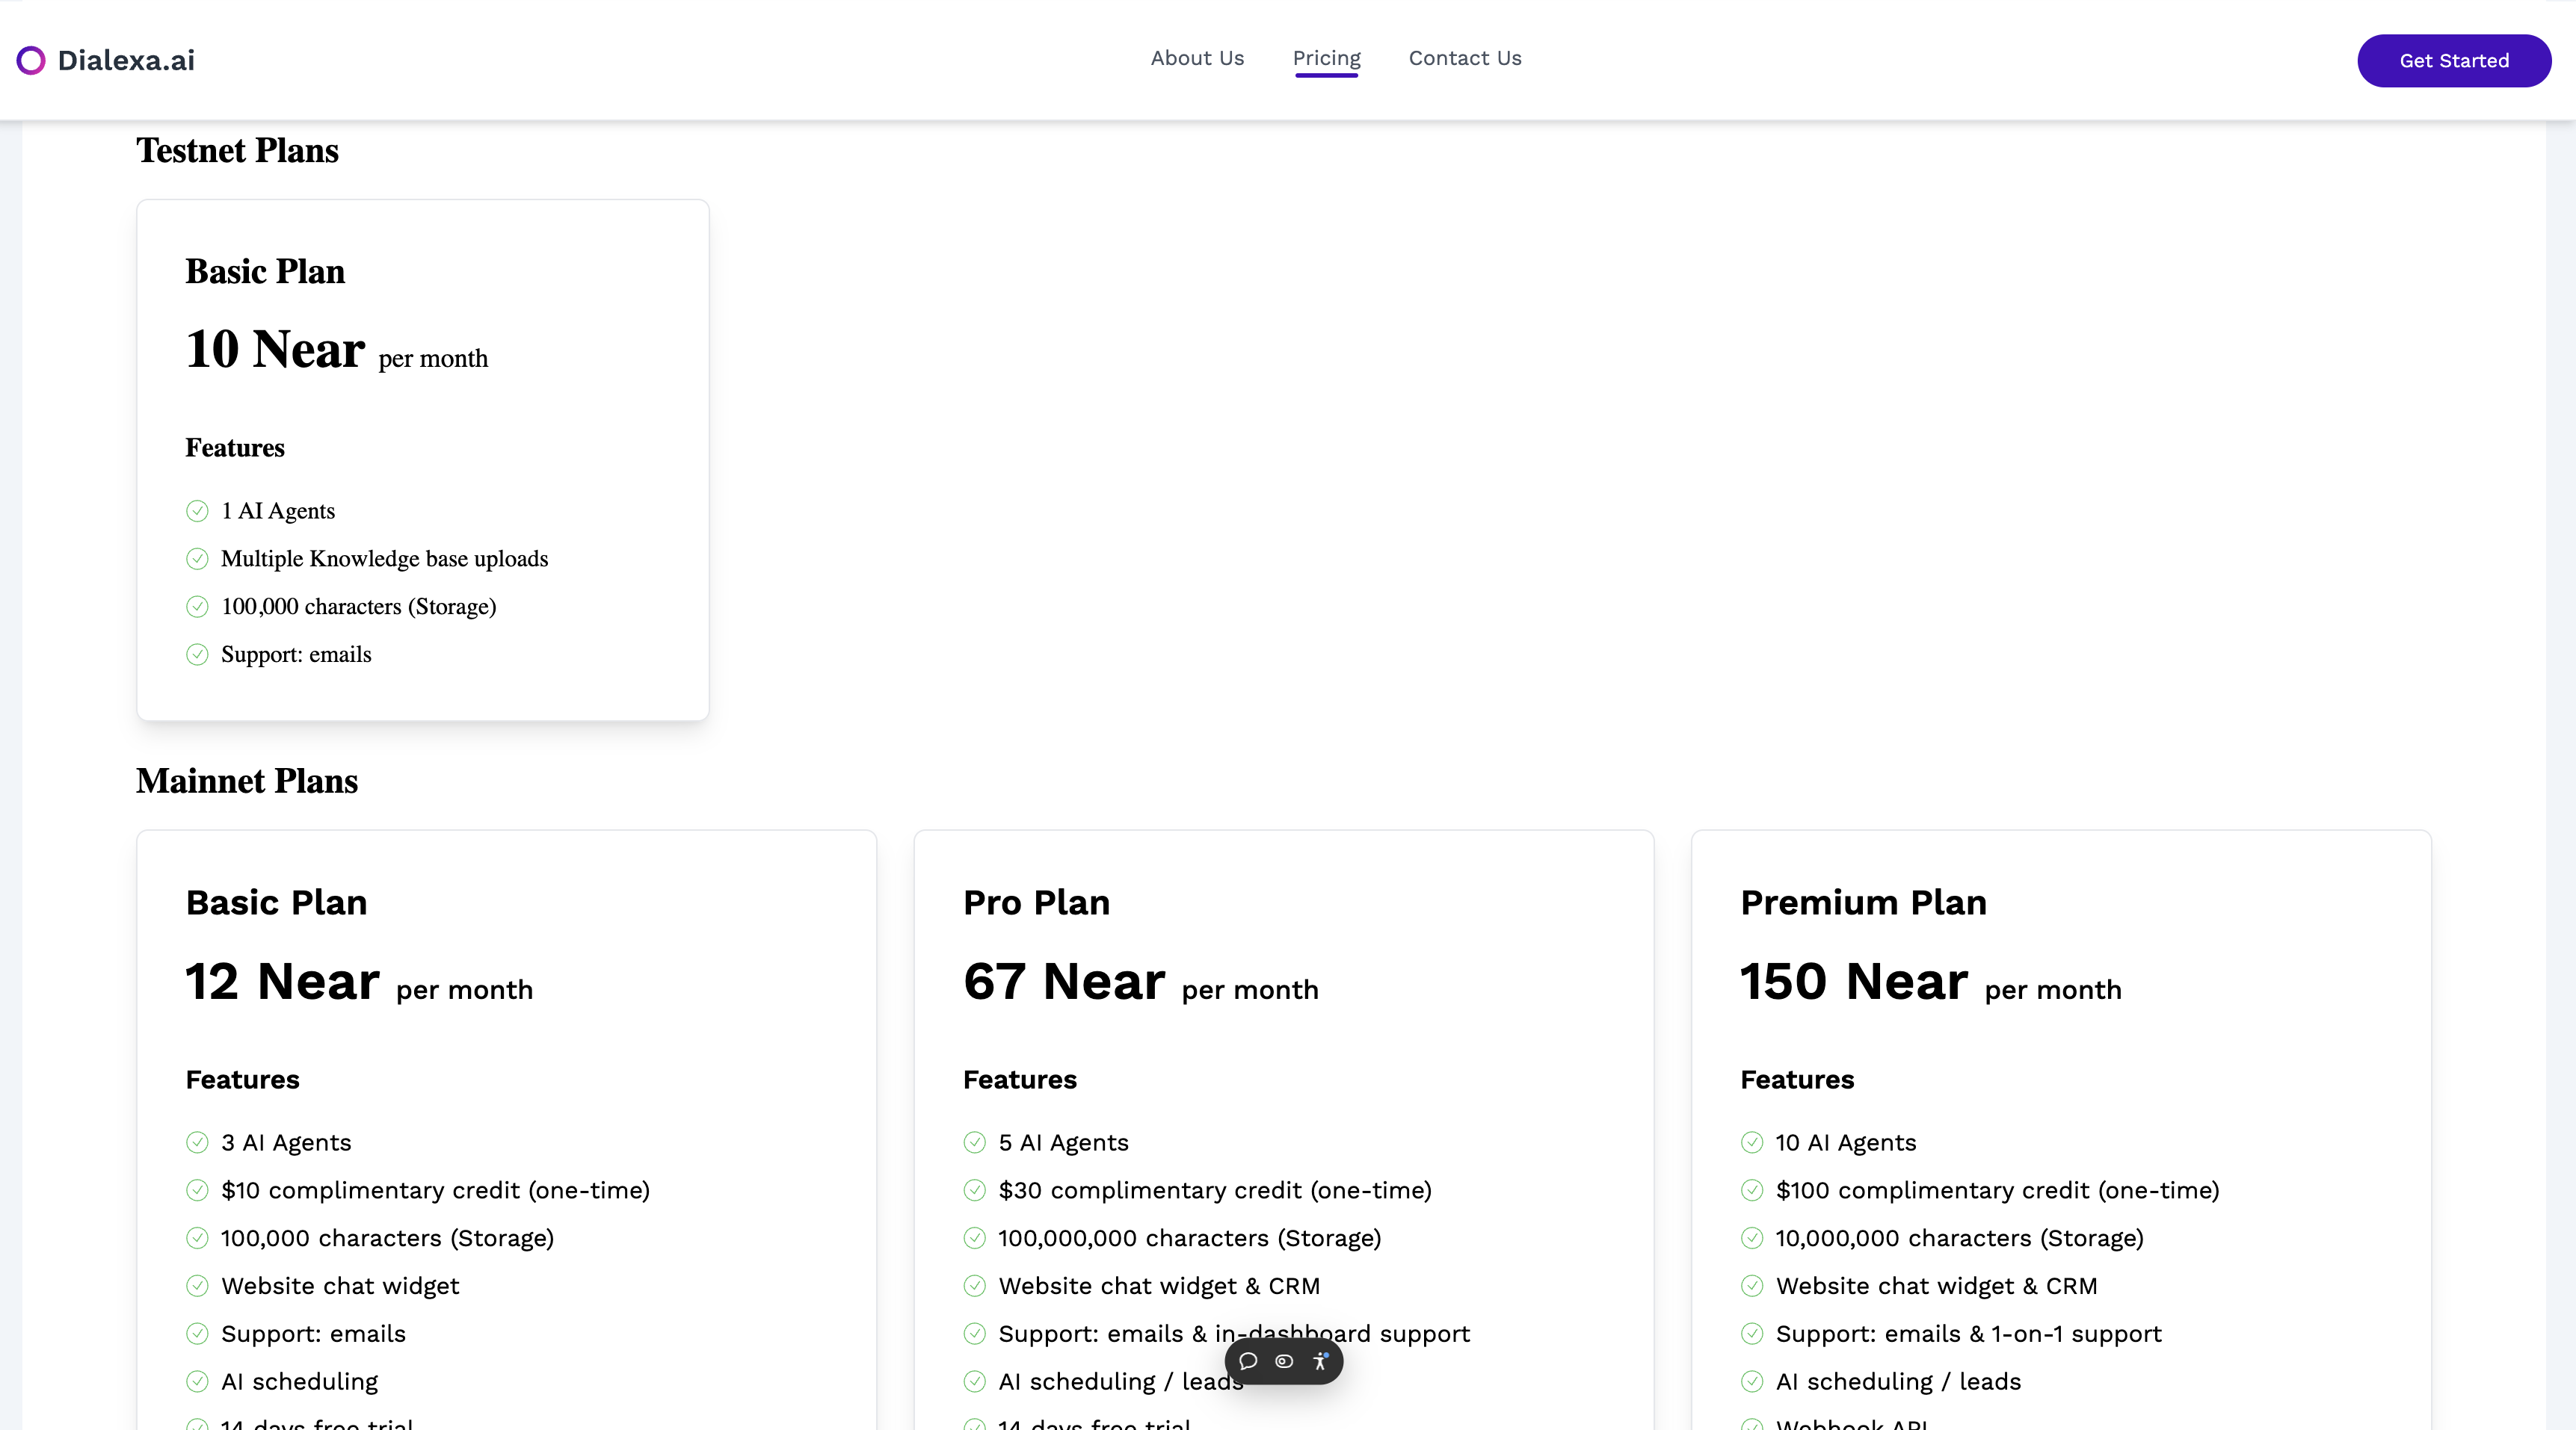Click the Dialexa.ai brand name link
The width and height of the screenshot is (2576, 1430).
tap(126, 61)
